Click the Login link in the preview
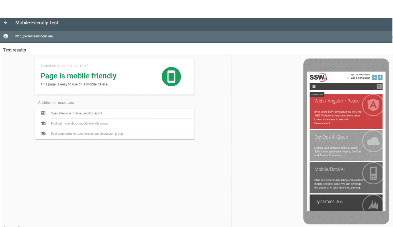393x227 pixels. point(352,75)
